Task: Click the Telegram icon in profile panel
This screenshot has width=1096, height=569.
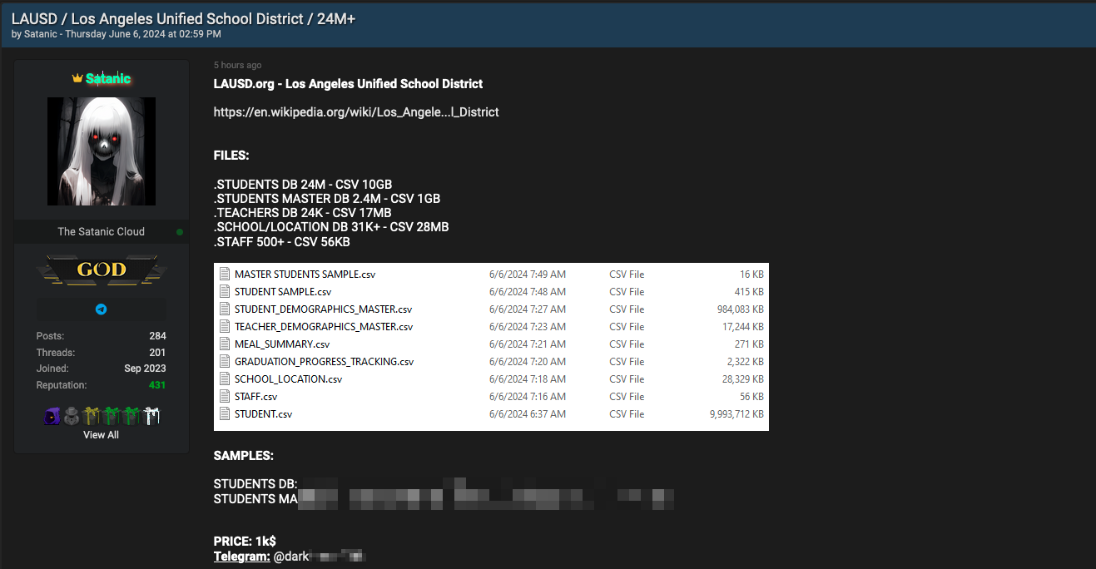Action: pyautogui.click(x=101, y=309)
